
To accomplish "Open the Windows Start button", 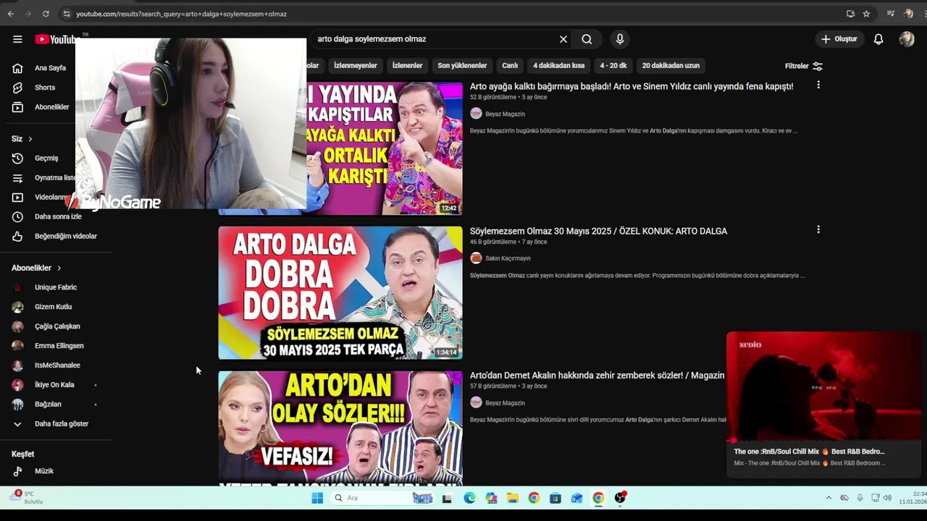I will 317,498.
